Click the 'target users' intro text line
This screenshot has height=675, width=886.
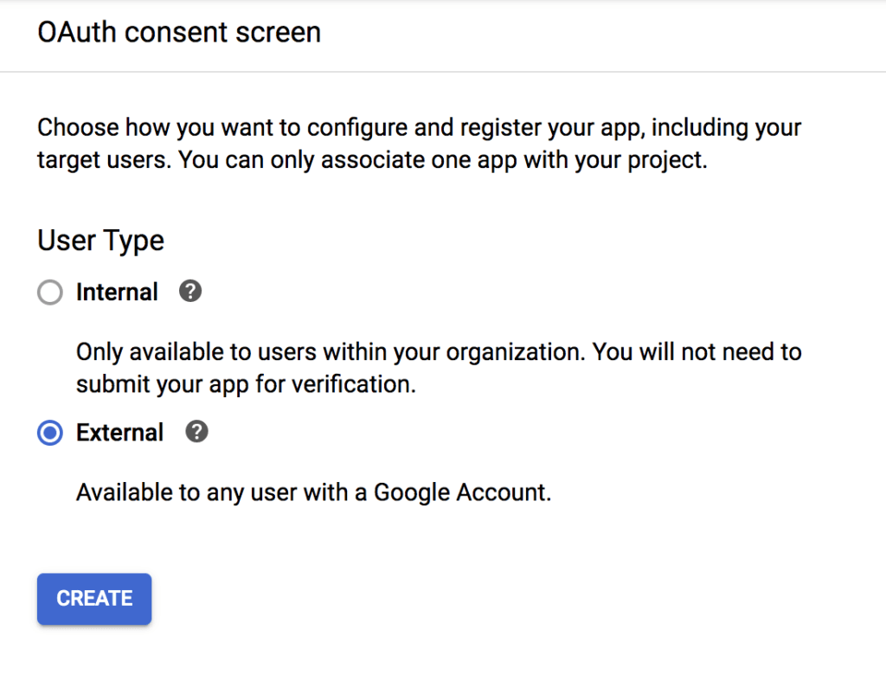click(x=372, y=160)
